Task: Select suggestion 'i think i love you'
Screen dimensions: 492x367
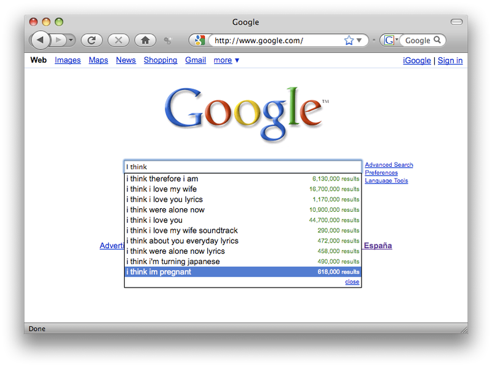Action: tap(243, 220)
